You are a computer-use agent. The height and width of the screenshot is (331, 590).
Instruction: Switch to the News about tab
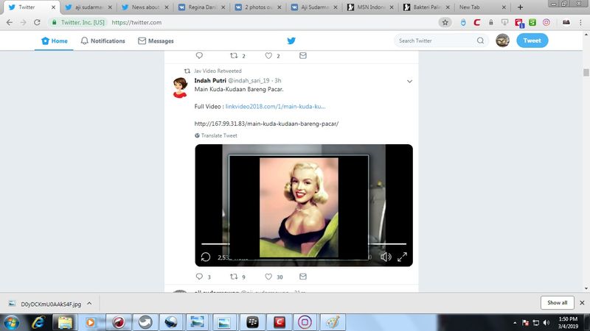coord(145,7)
